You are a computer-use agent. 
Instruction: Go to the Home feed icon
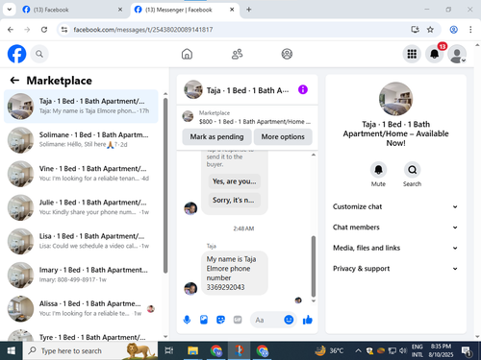(x=187, y=54)
